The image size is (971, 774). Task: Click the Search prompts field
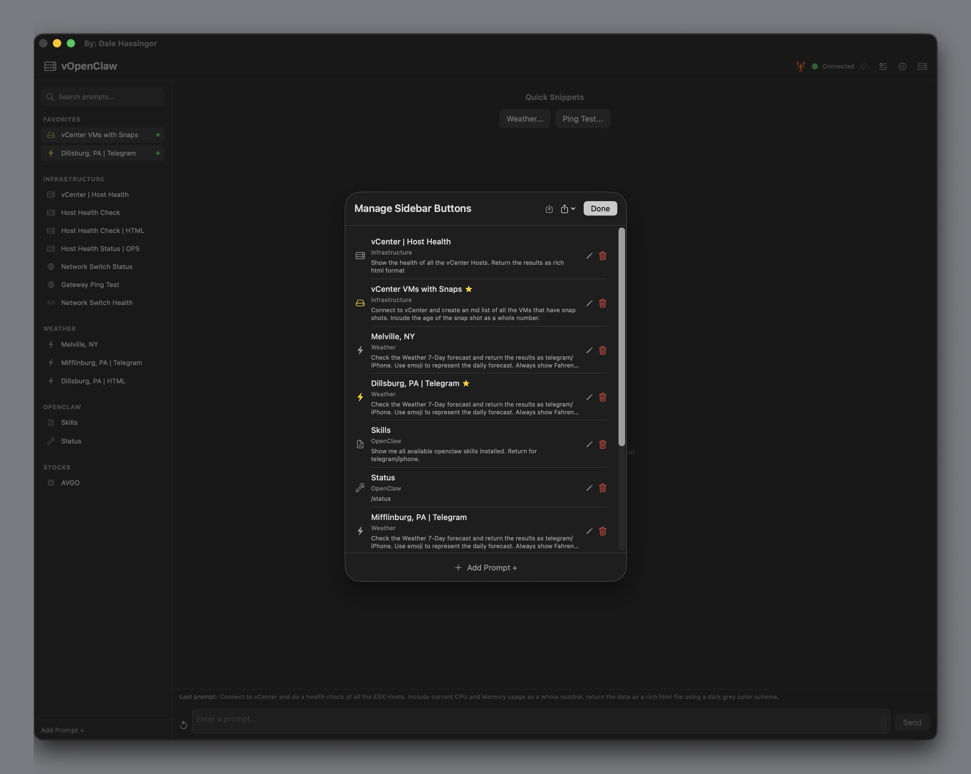click(x=108, y=97)
